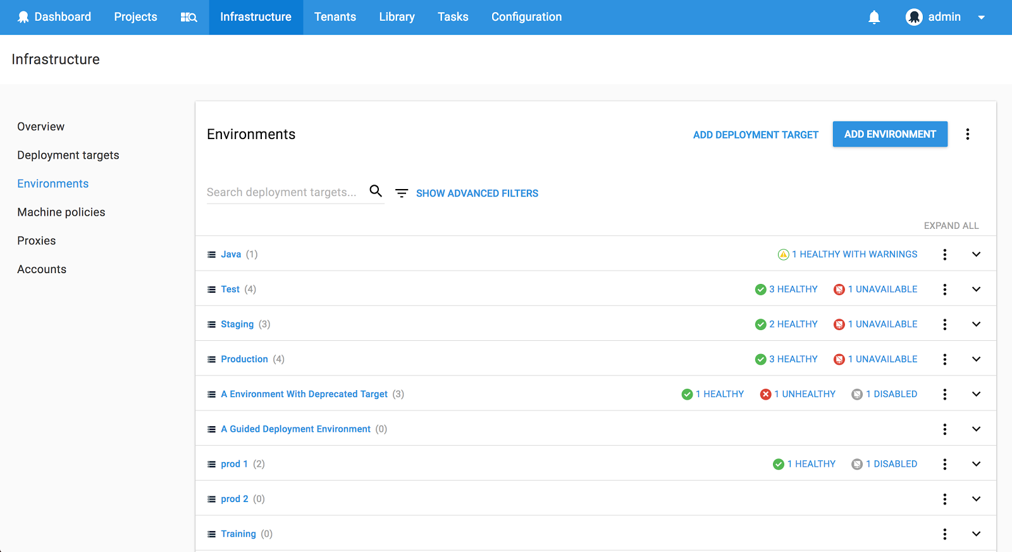1012x552 pixels.
Task: Open the Environments page overflow menu
Action: 967,134
